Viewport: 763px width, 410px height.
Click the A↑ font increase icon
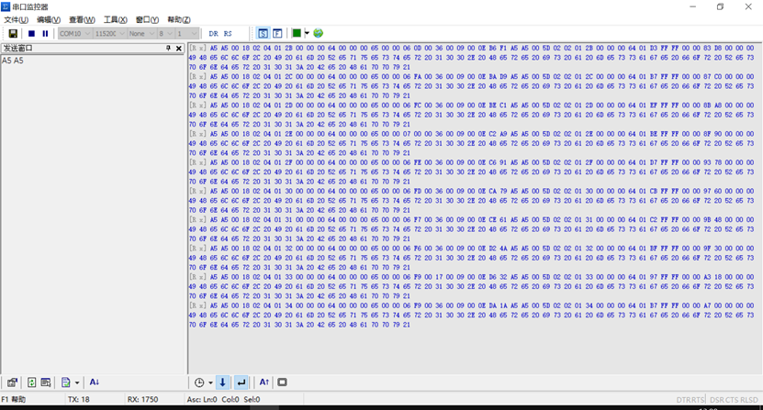pos(264,382)
